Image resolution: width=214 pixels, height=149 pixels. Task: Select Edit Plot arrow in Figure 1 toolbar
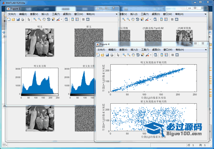[x=29, y=19]
